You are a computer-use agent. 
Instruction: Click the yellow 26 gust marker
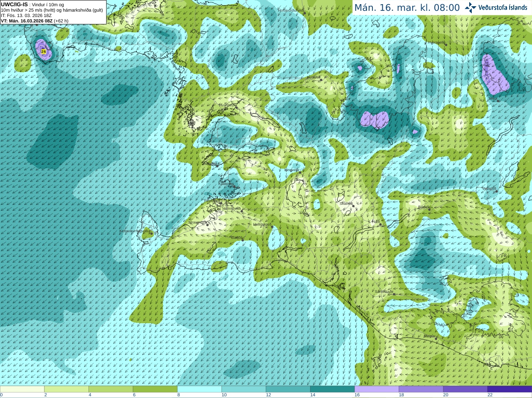(x=44, y=52)
